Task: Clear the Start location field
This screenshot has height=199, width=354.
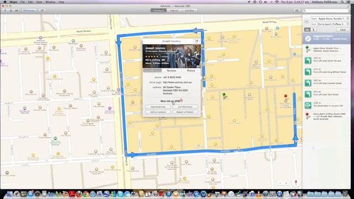Action: coord(348,19)
